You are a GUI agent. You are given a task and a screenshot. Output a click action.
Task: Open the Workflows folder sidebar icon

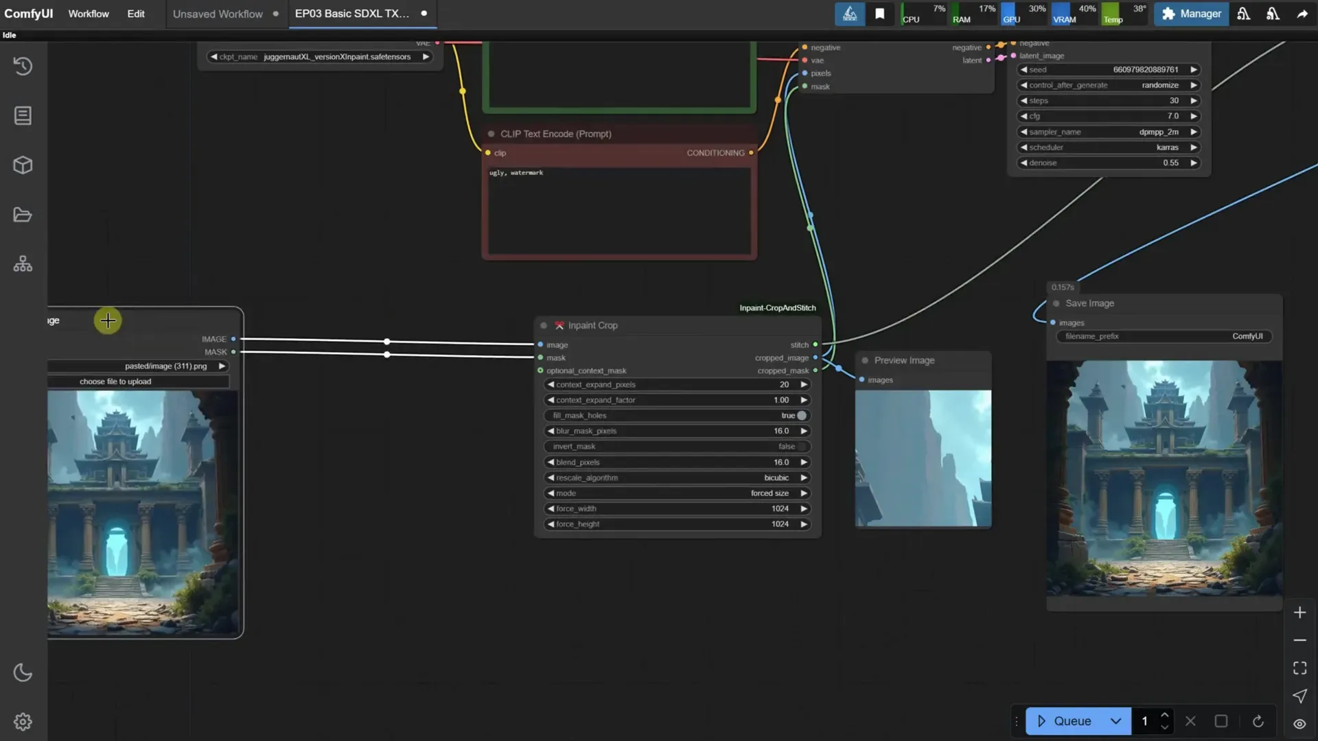click(x=23, y=214)
